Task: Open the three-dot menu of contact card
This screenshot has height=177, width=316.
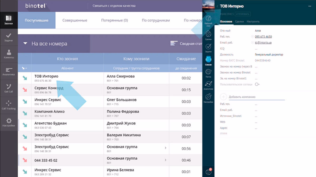Action: click(310, 6)
